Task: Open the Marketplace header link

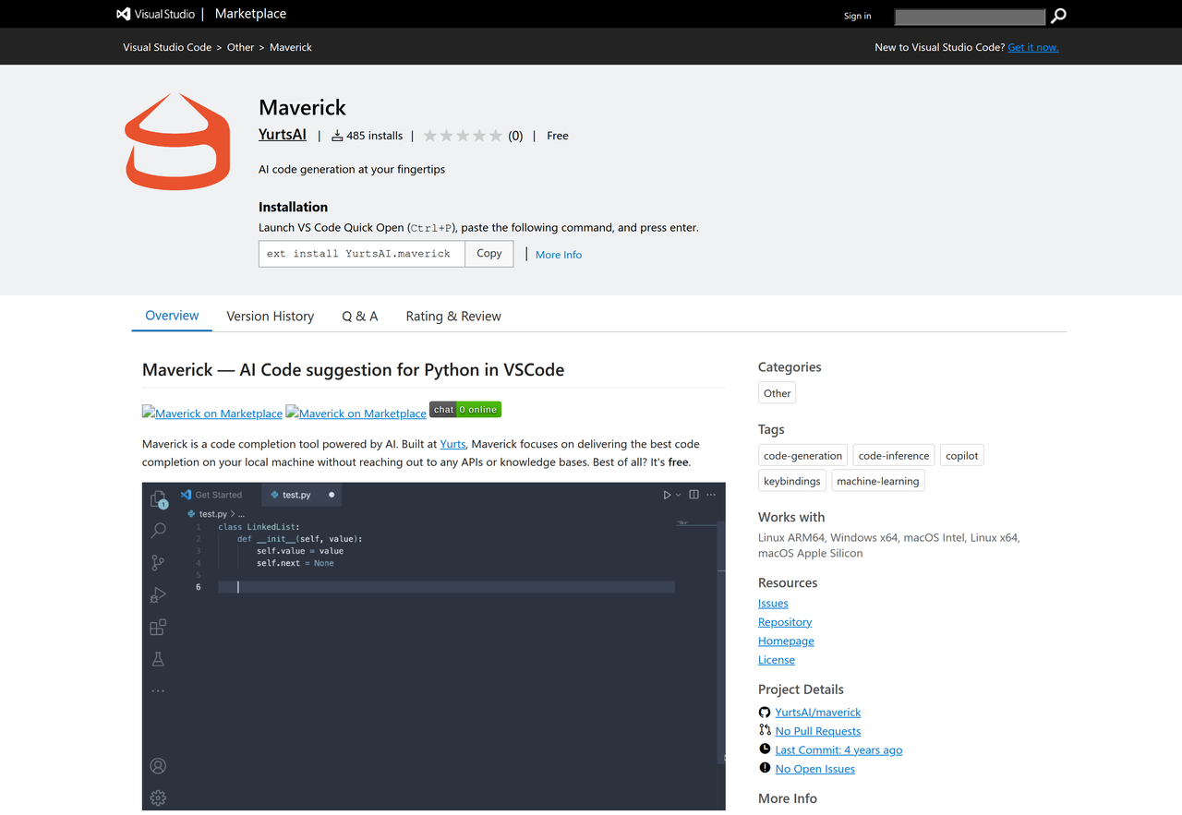Action: pos(250,14)
